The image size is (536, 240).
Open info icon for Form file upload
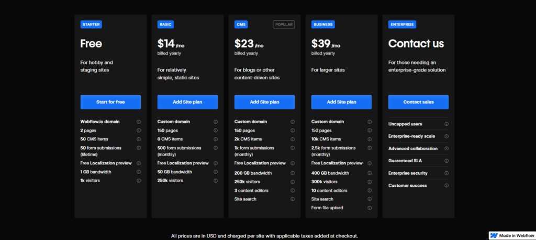[370, 208]
